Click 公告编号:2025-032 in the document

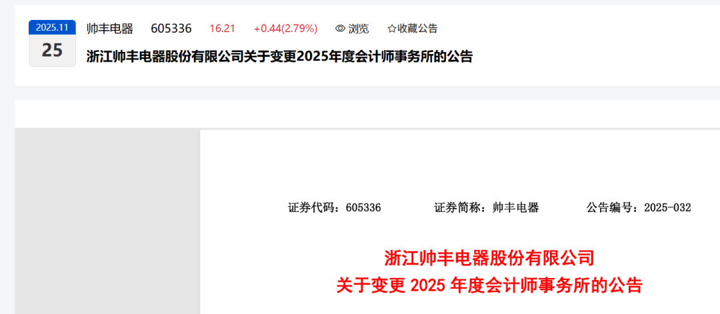click(639, 207)
